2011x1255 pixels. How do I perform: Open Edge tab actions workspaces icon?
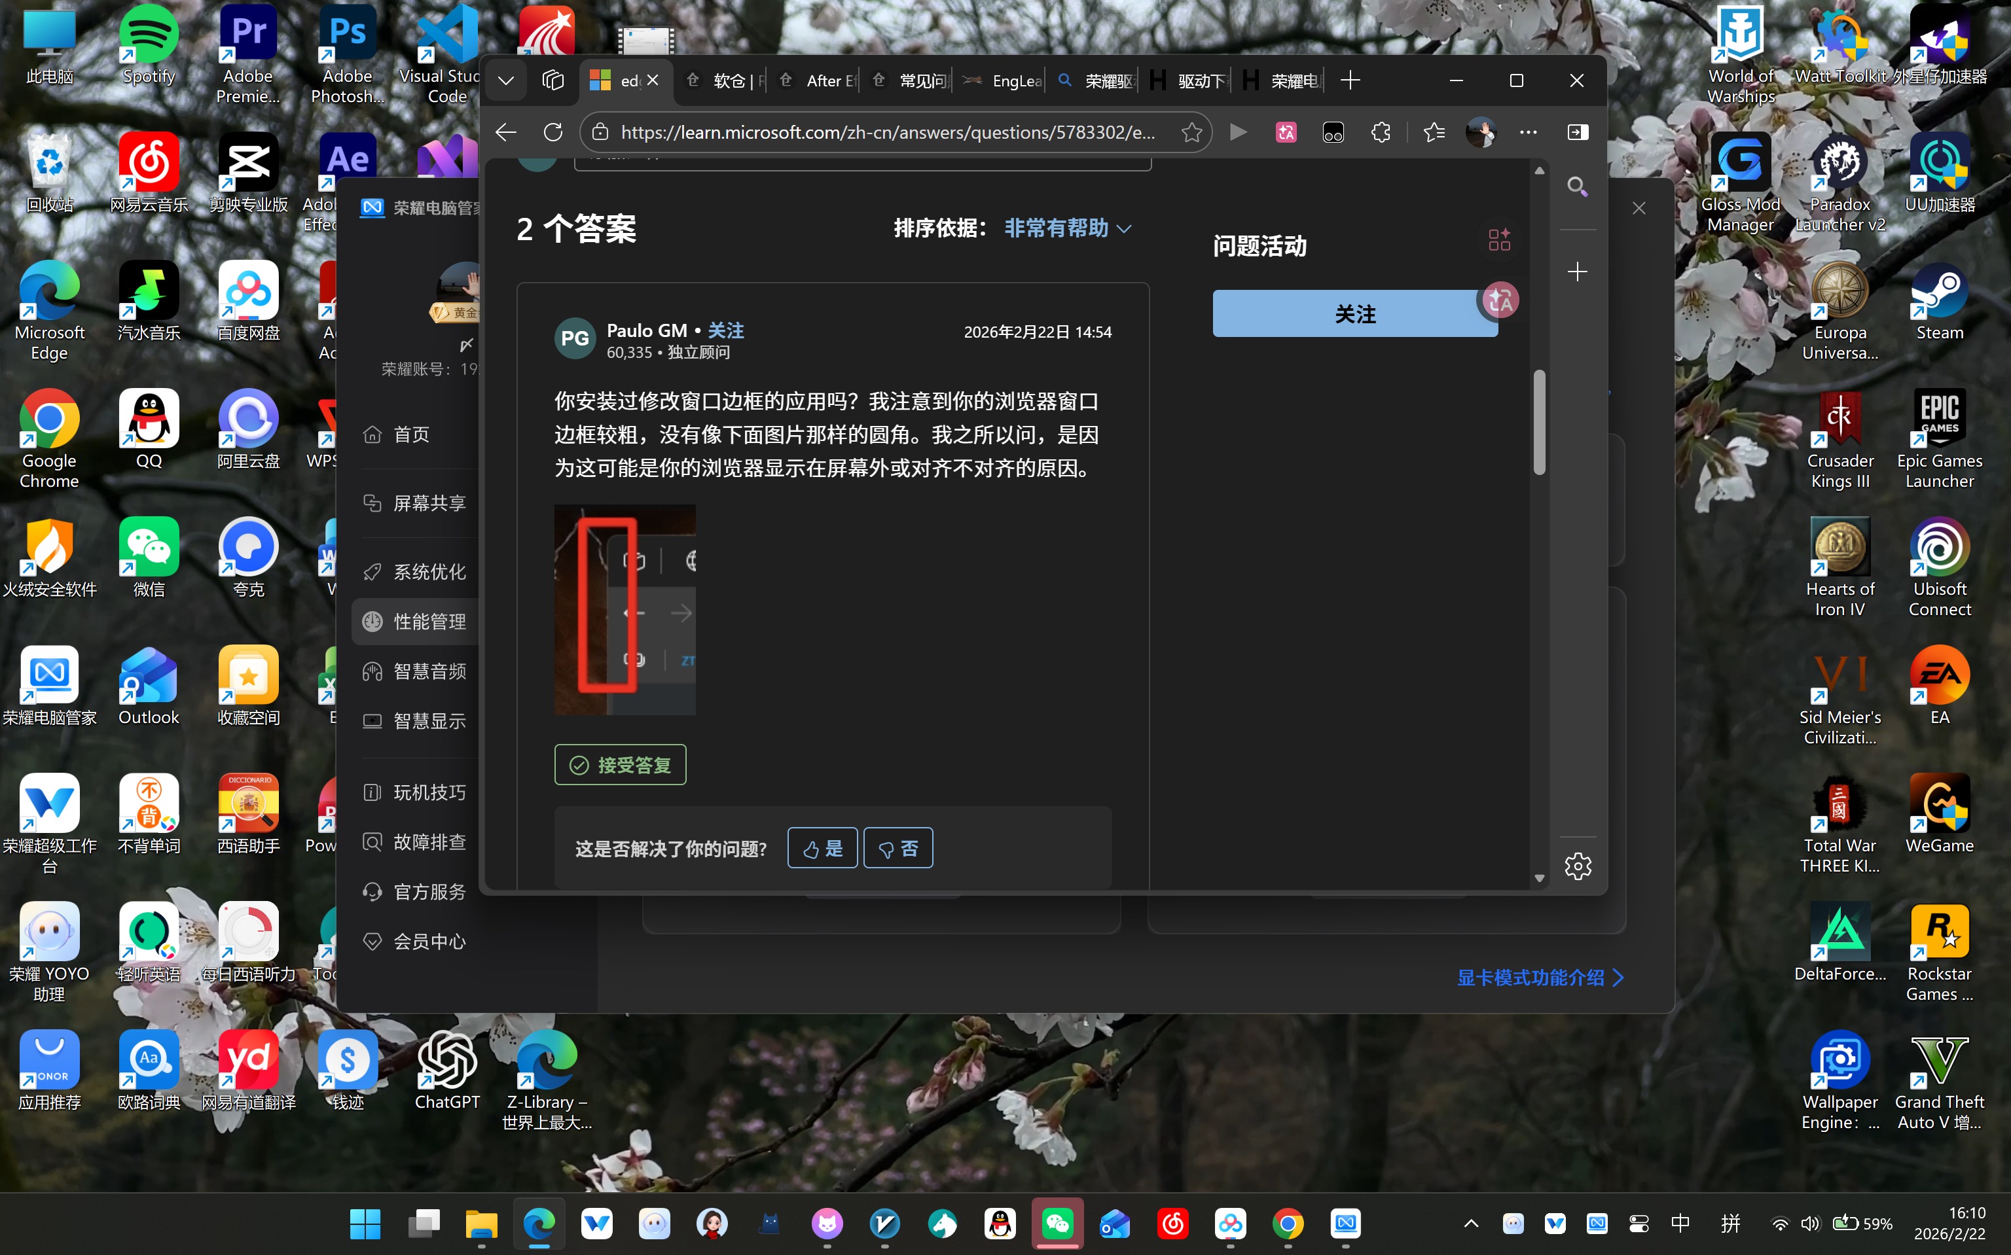tap(553, 80)
